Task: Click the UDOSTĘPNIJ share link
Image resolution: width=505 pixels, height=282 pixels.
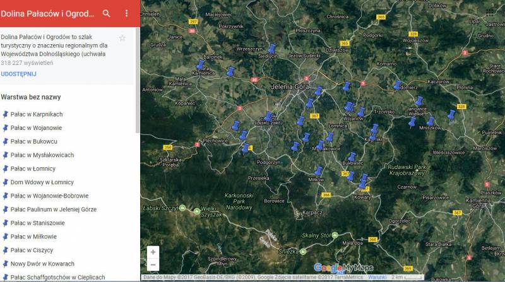Action: (18, 74)
